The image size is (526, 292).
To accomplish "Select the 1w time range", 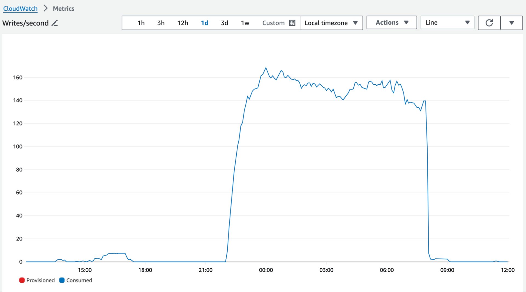I will pos(245,23).
